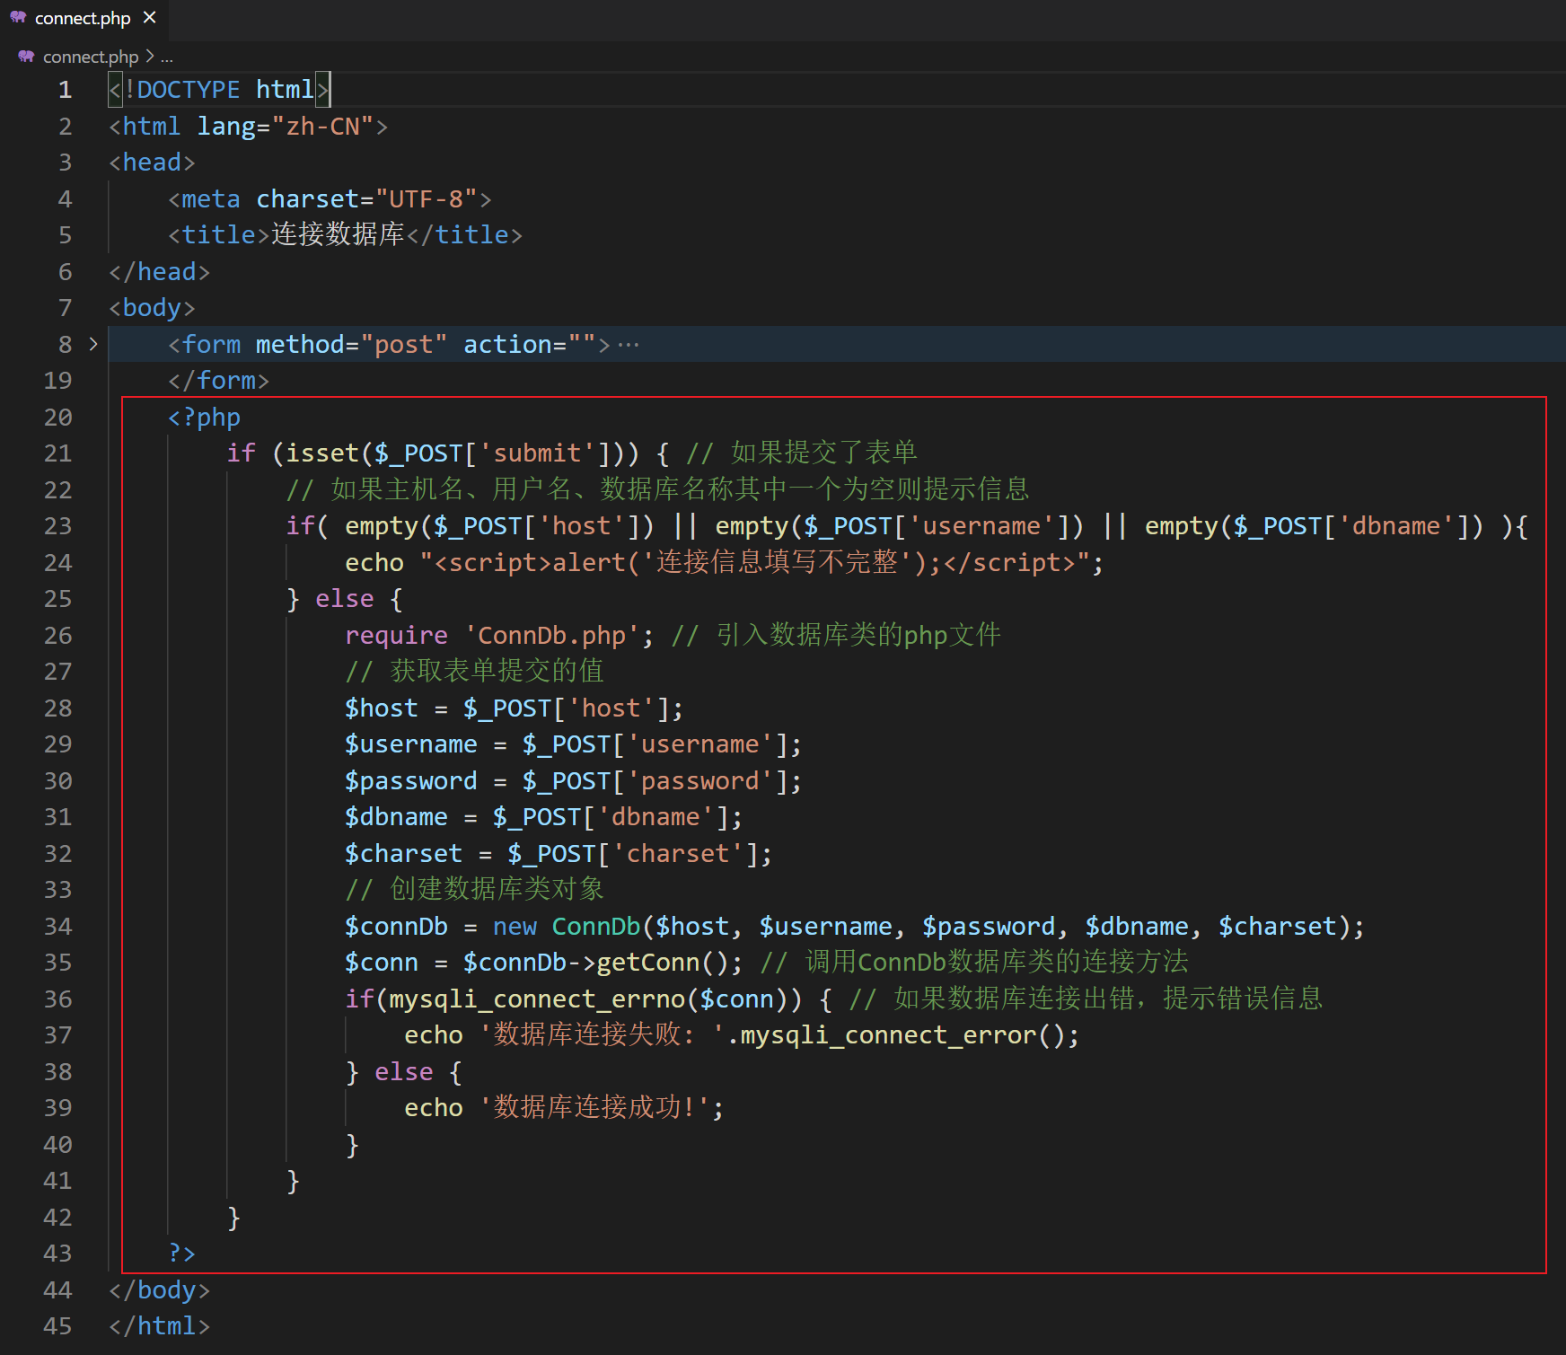The image size is (1566, 1355).
Task: Click the DOCTYPE keyword on line 1
Action: tap(189, 90)
